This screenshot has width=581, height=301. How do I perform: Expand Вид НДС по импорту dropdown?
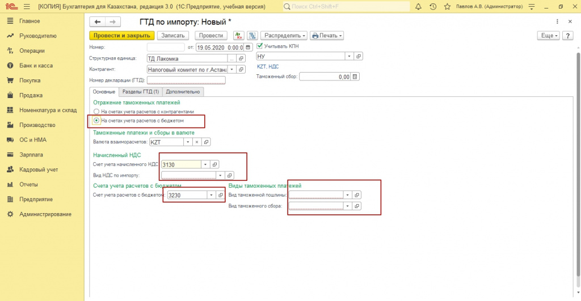(221, 176)
